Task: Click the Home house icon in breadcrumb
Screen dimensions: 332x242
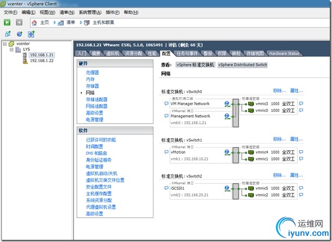Action: tap(34, 23)
